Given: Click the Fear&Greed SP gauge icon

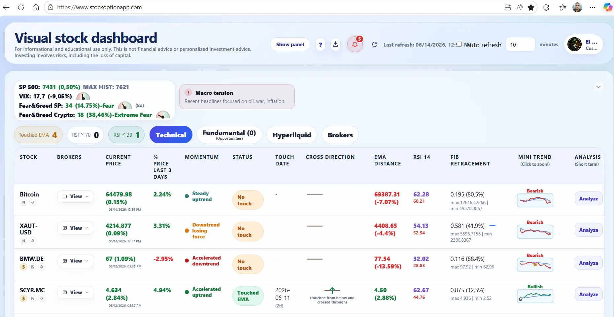Looking at the screenshot, I should click(x=125, y=106).
